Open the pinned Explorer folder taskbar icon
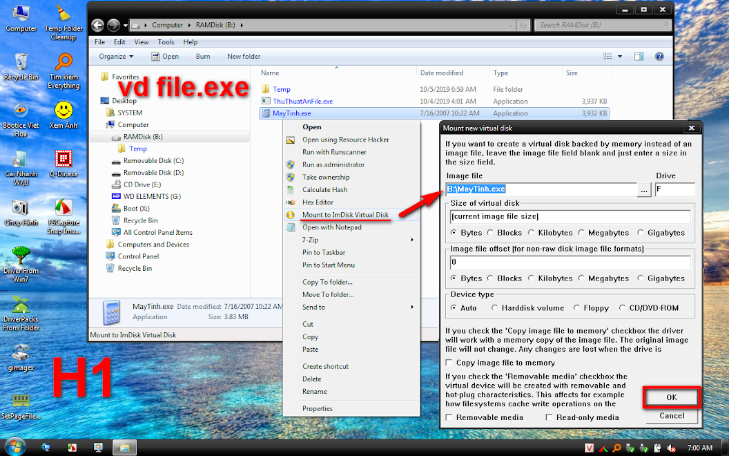The height and width of the screenshot is (456, 729). [124, 448]
